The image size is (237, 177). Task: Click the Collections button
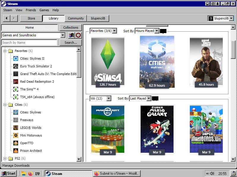click(71, 27)
